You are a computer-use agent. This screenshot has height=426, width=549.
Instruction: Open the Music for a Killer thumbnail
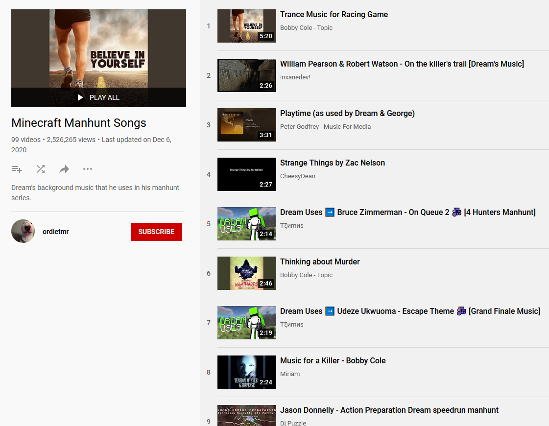click(x=246, y=372)
